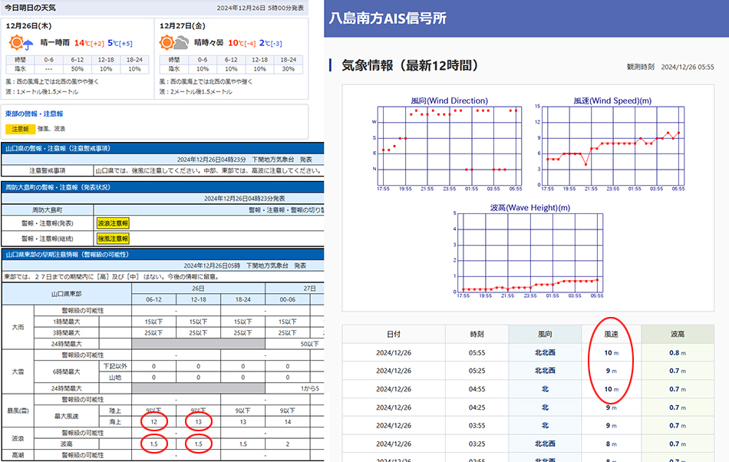The image size is (729, 462).
Task: Click the yellow 注意報 badge under 東部の警報
Action: pos(18,129)
